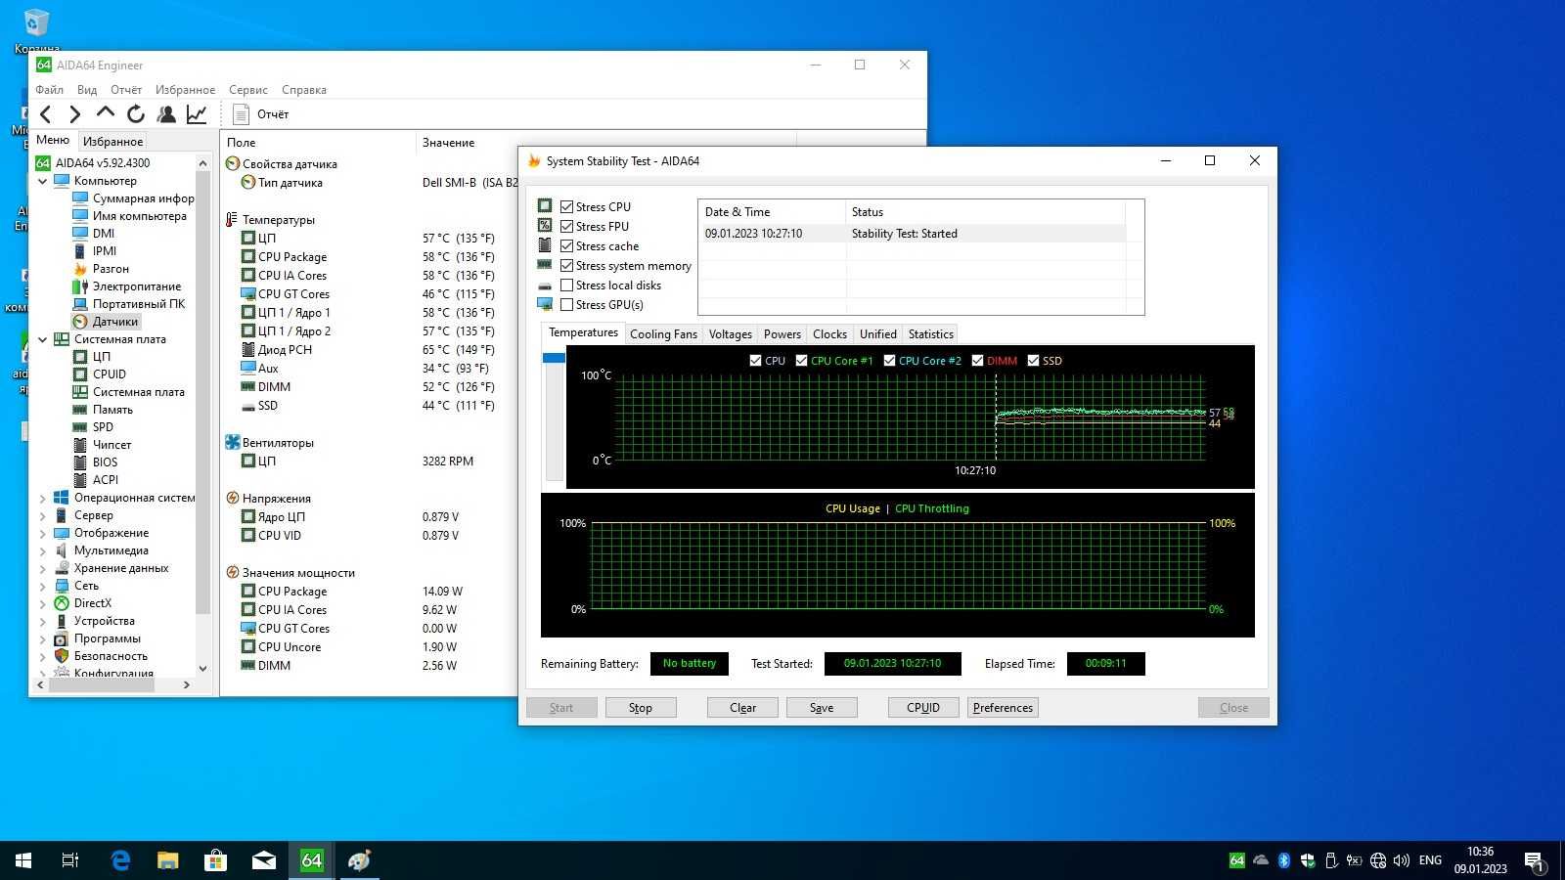Click the Отчёт report toolbar button
The height and width of the screenshot is (880, 1565).
pos(261,114)
